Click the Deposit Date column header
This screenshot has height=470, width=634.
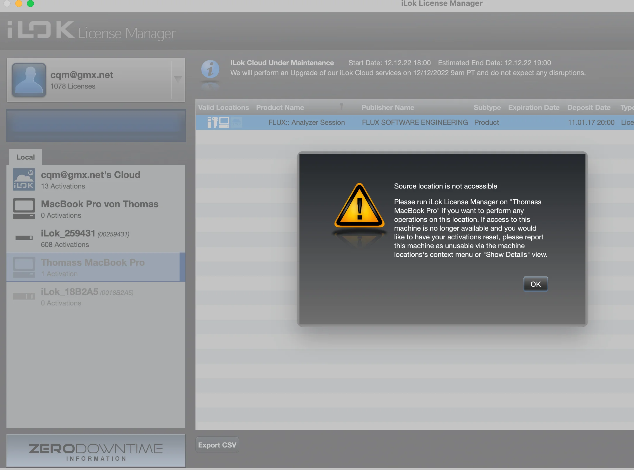tap(589, 108)
